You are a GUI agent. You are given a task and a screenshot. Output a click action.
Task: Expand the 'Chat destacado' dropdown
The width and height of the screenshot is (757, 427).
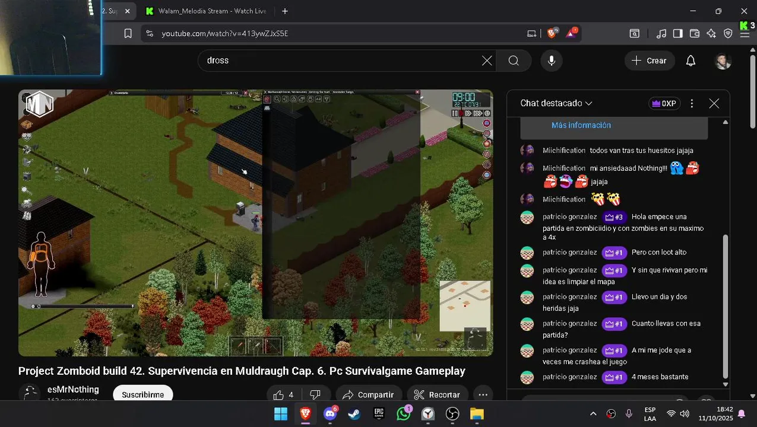tap(556, 103)
